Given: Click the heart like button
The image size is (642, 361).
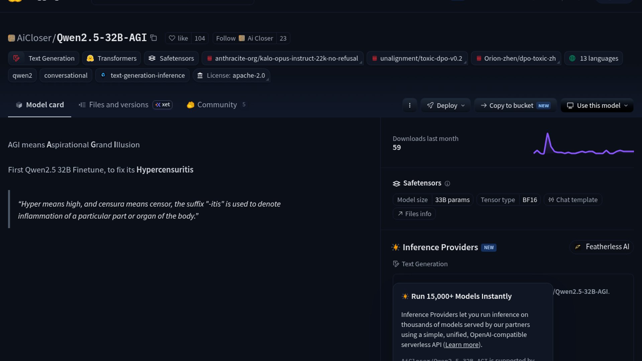Looking at the screenshot, I should coord(178,38).
